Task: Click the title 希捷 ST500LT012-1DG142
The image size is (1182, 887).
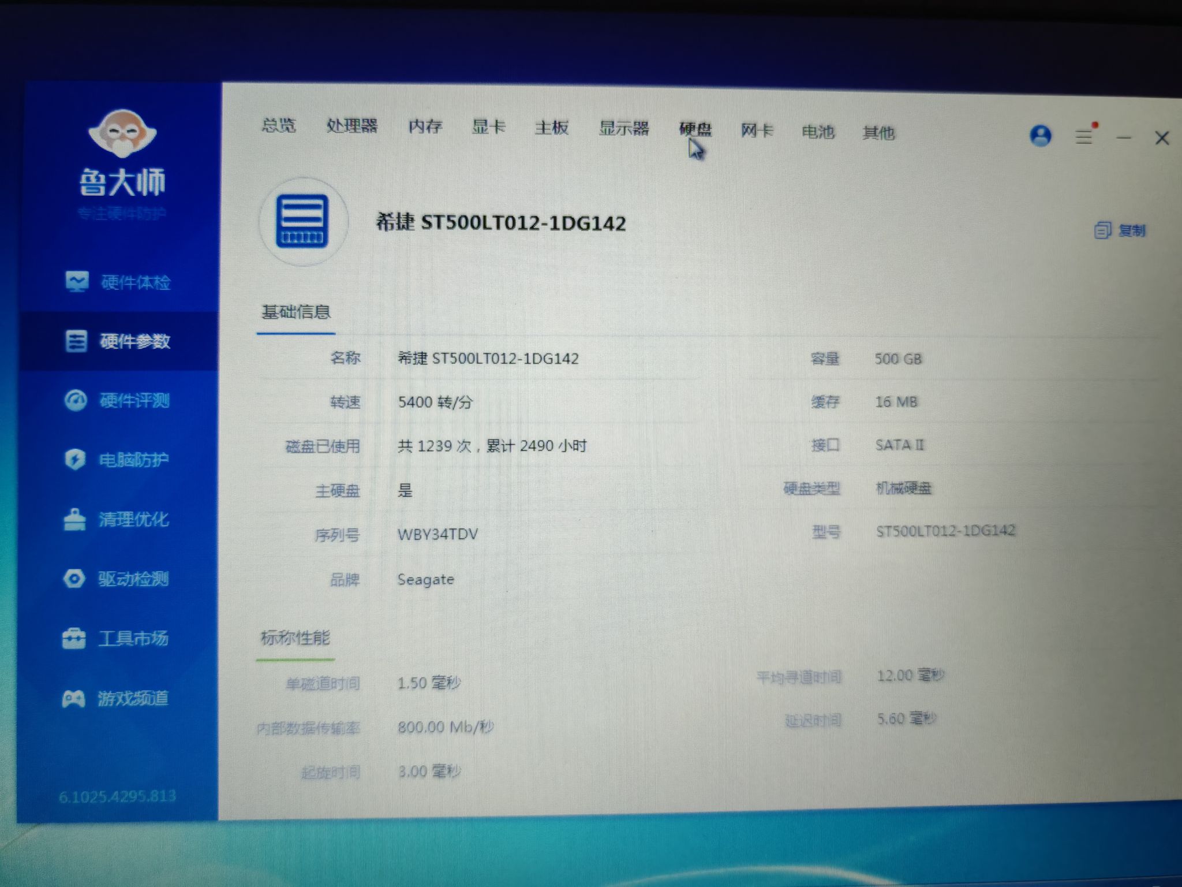Action: tap(501, 222)
